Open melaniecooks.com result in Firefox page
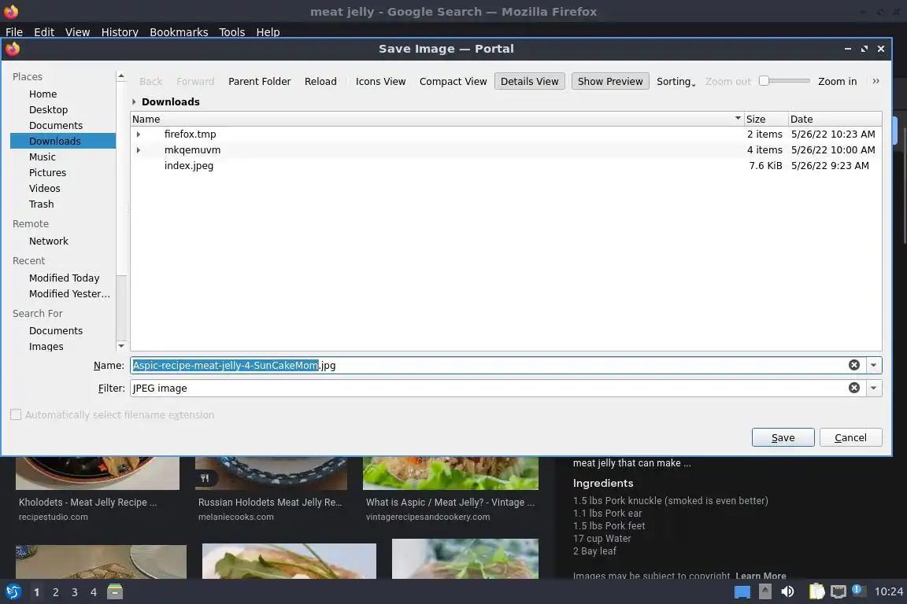Viewport: 907px width, 604px height. [x=236, y=517]
